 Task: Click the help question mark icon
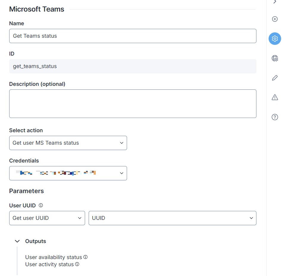pyautogui.click(x=275, y=117)
